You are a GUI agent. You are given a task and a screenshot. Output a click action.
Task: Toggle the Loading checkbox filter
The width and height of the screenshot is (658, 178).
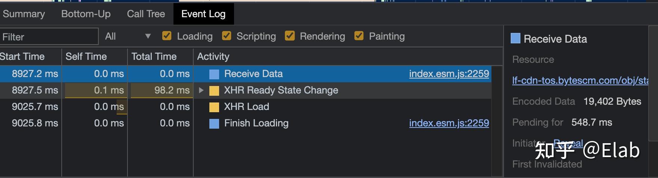tap(167, 36)
